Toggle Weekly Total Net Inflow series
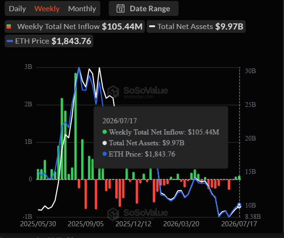Image resolution: width=284 pixels, height=238 pixels. 75,26
